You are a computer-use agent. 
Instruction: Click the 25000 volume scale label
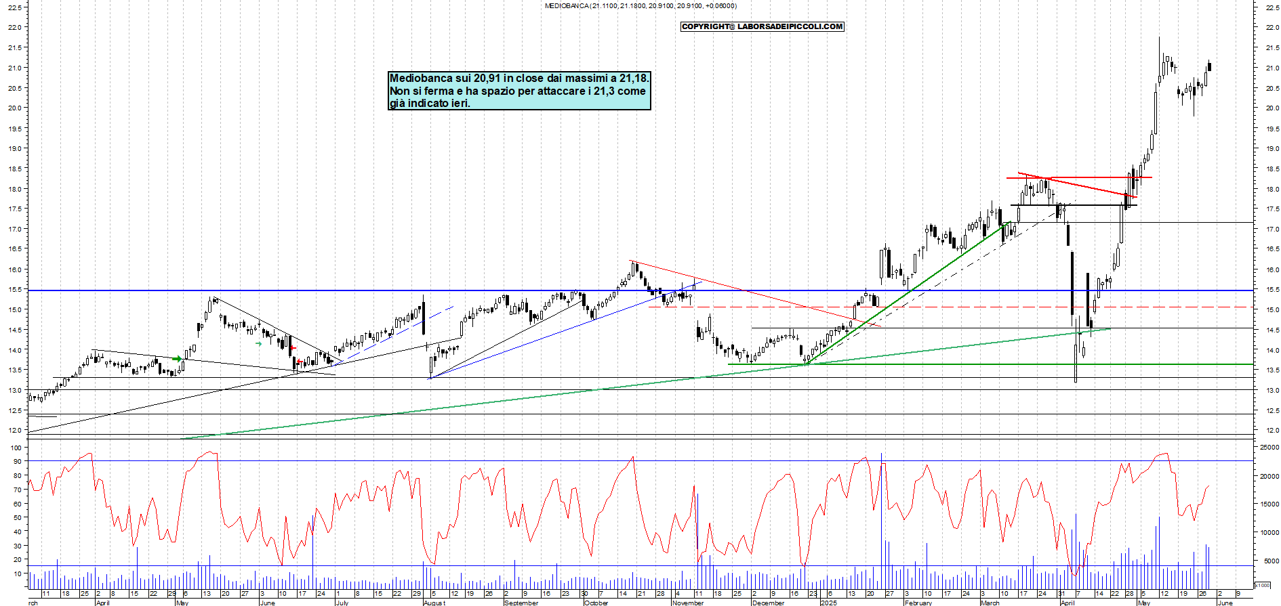(x=1269, y=448)
